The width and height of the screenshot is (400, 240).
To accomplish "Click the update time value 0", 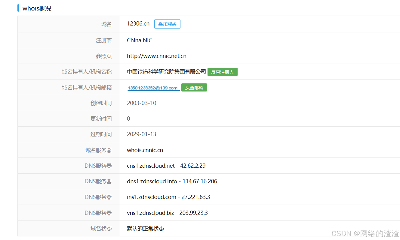I will pyautogui.click(x=128, y=119).
